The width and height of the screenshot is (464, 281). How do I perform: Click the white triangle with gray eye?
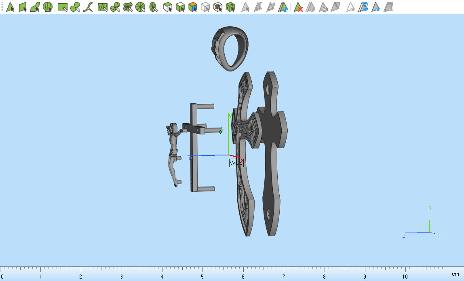[351, 7]
